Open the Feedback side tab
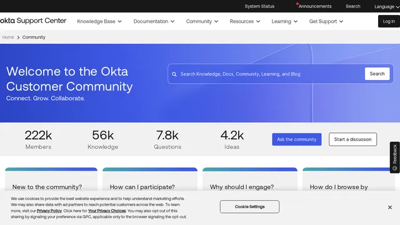The width and height of the screenshot is (400, 225). point(394,157)
